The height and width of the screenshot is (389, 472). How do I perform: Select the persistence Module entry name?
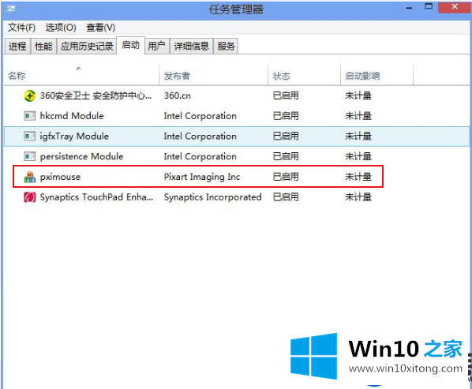(81, 156)
